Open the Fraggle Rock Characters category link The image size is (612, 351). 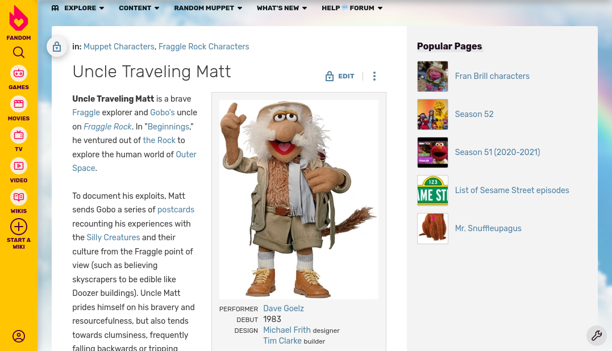coord(204,47)
